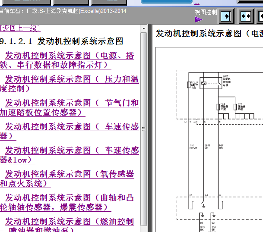Open 节气门和加速踏板位置传感器 diagram link

click(x=70, y=108)
